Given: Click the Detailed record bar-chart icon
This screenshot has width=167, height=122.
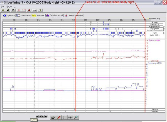Looking at the screenshot, I should tap(47, 15).
